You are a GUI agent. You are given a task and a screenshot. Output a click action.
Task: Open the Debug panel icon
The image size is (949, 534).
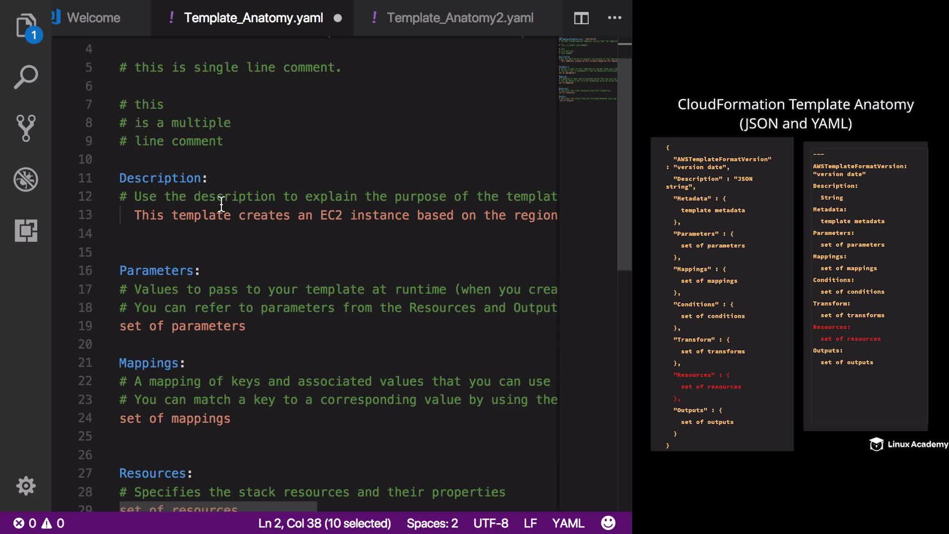[x=26, y=179]
